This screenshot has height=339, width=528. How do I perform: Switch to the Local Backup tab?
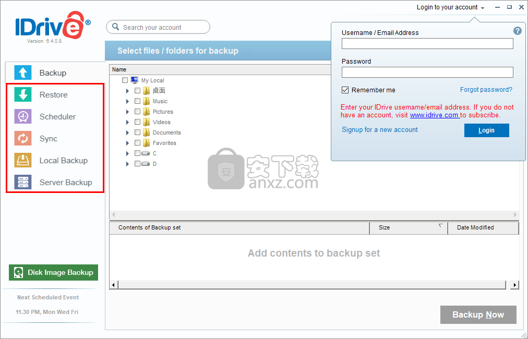tap(55, 160)
